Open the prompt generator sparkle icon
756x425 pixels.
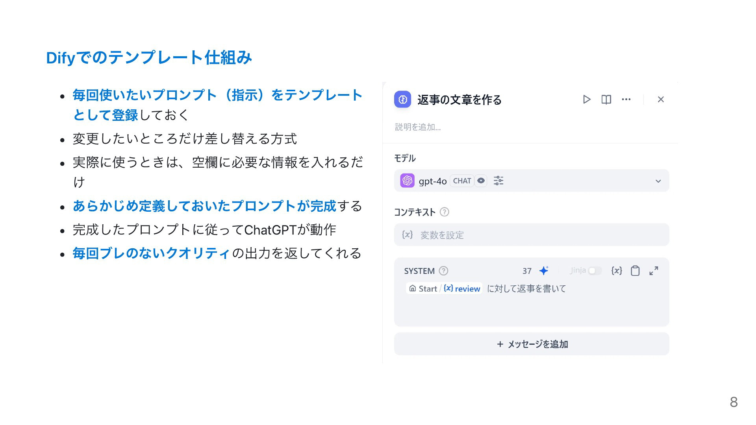[x=544, y=271]
